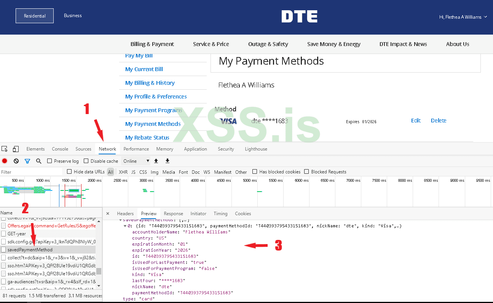Viewport: 493px width, 303px height.
Task: Filter requests by Img type
Action: (x=155, y=172)
